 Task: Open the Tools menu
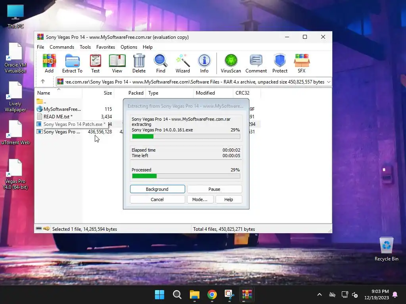click(85, 47)
